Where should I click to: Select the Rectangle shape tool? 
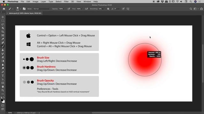tap(3, 83)
